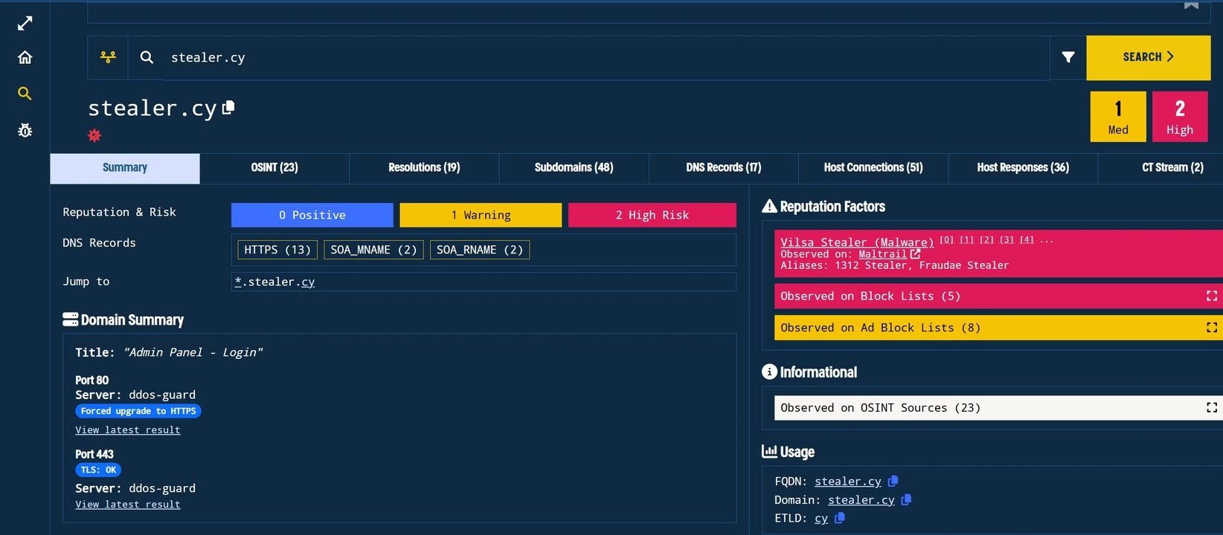Switch to the OSINT (23) tab
Image resolution: width=1223 pixels, height=535 pixels.
pyautogui.click(x=275, y=168)
